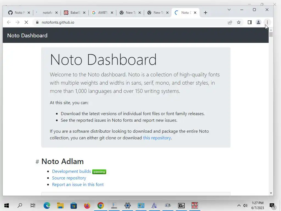Open File Explorer from the taskbar
Screen dimensions: 281x211
click(60, 206)
